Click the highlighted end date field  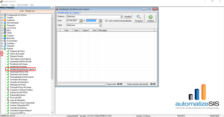pyautogui.click(x=92, y=21)
